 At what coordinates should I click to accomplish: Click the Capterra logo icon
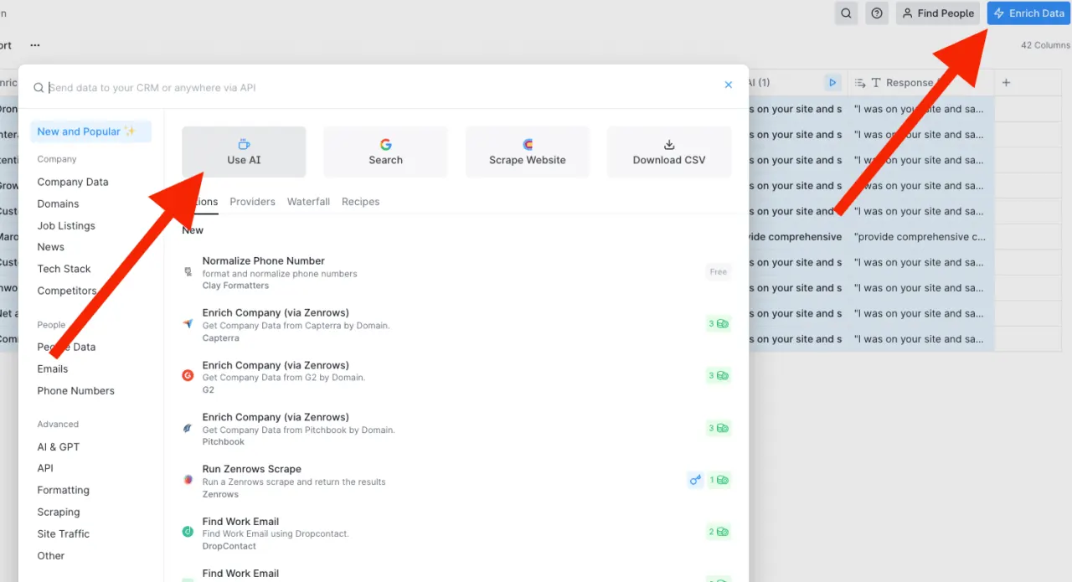188,324
